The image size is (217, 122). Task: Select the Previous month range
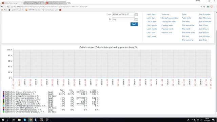pyautogui.click(x=167, y=29)
